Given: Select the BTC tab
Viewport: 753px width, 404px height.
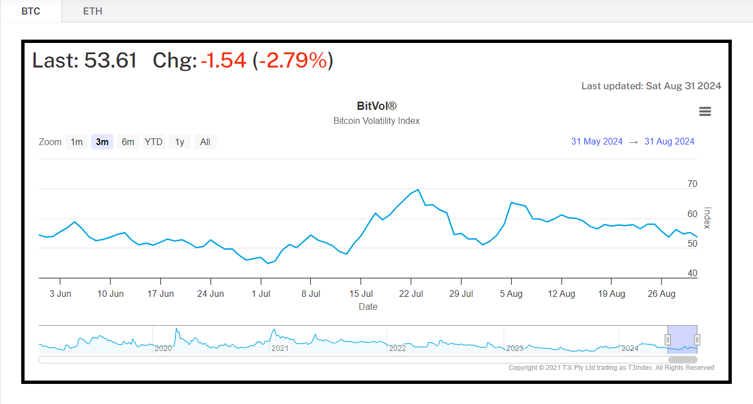Looking at the screenshot, I should pos(31,11).
